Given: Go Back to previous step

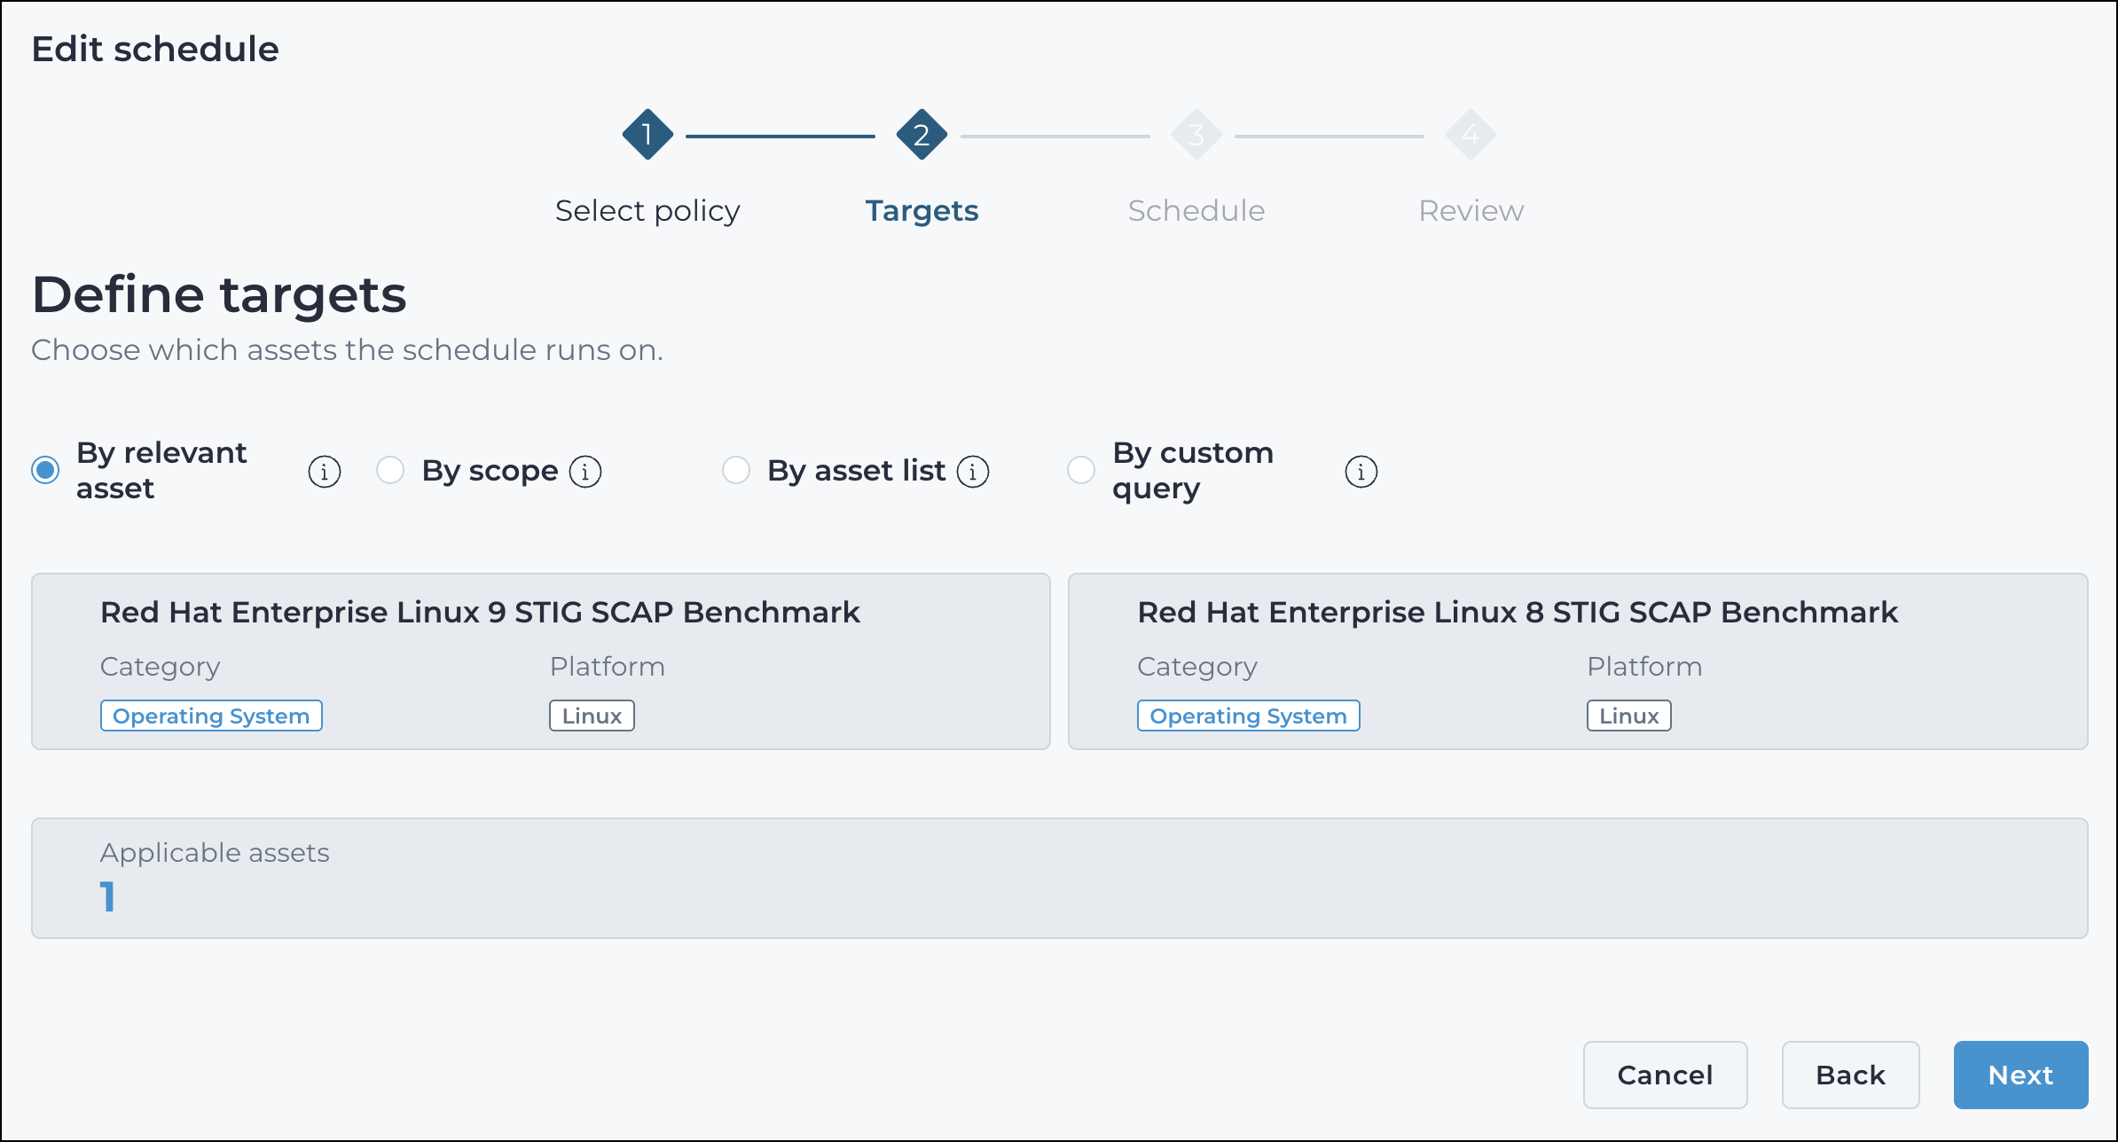Looking at the screenshot, I should [1850, 1075].
